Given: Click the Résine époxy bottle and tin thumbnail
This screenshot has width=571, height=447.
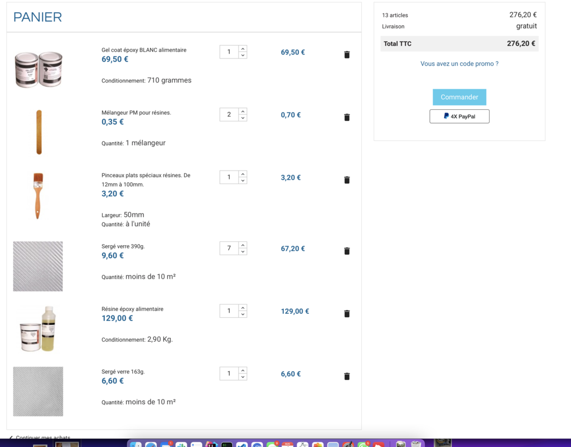Looking at the screenshot, I should (38, 329).
